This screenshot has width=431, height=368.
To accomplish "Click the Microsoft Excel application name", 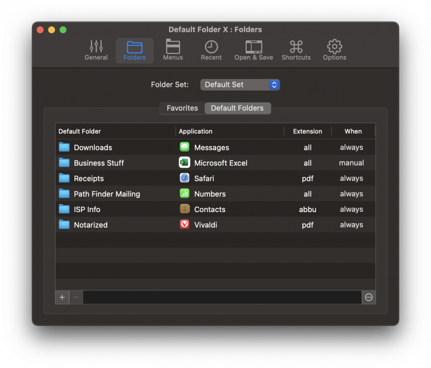I will [221, 163].
